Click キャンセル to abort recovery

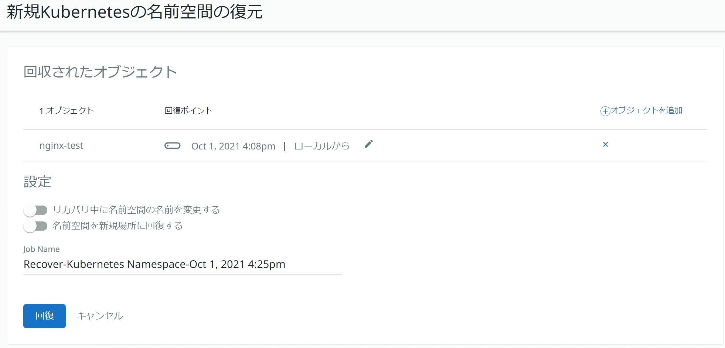tap(100, 316)
